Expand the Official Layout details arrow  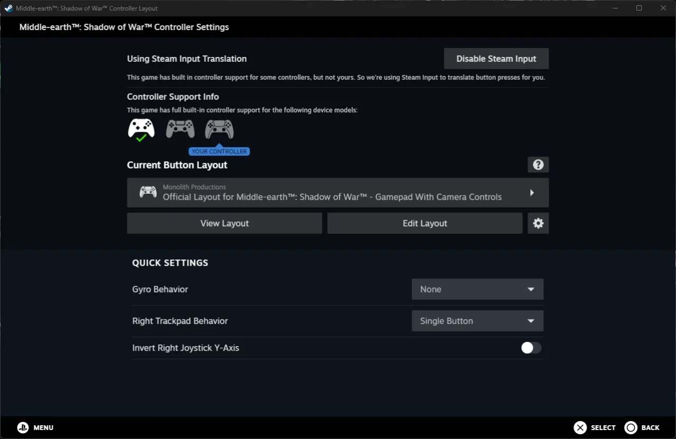532,192
